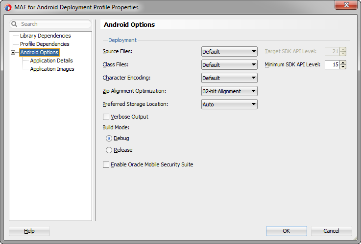
Task: Click into the Search field
Action: pyautogui.click(x=50, y=24)
